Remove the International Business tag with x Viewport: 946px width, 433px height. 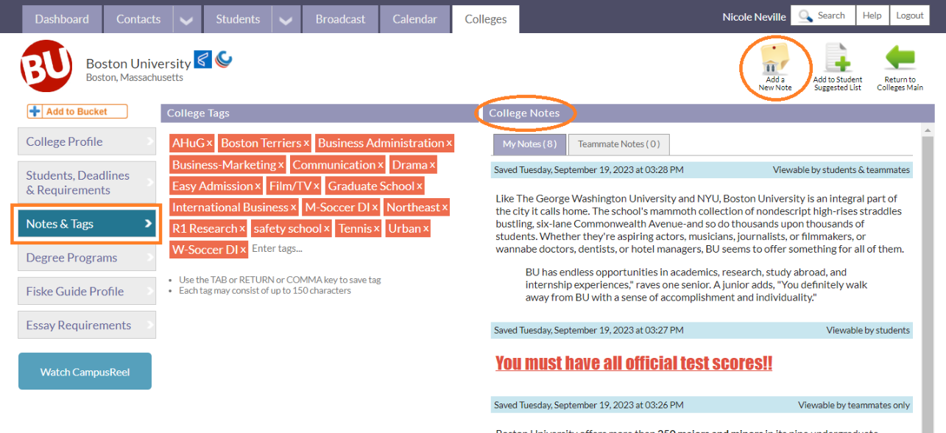pos(293,208)
